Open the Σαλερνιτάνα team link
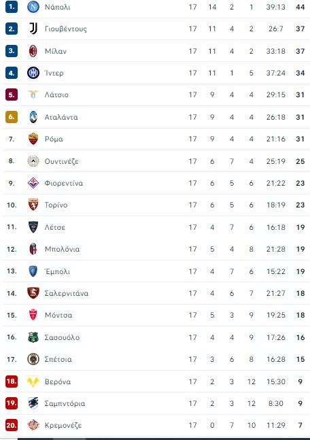Image resolution: width=310 pixels, height=440 pixels. click(67, 293)
